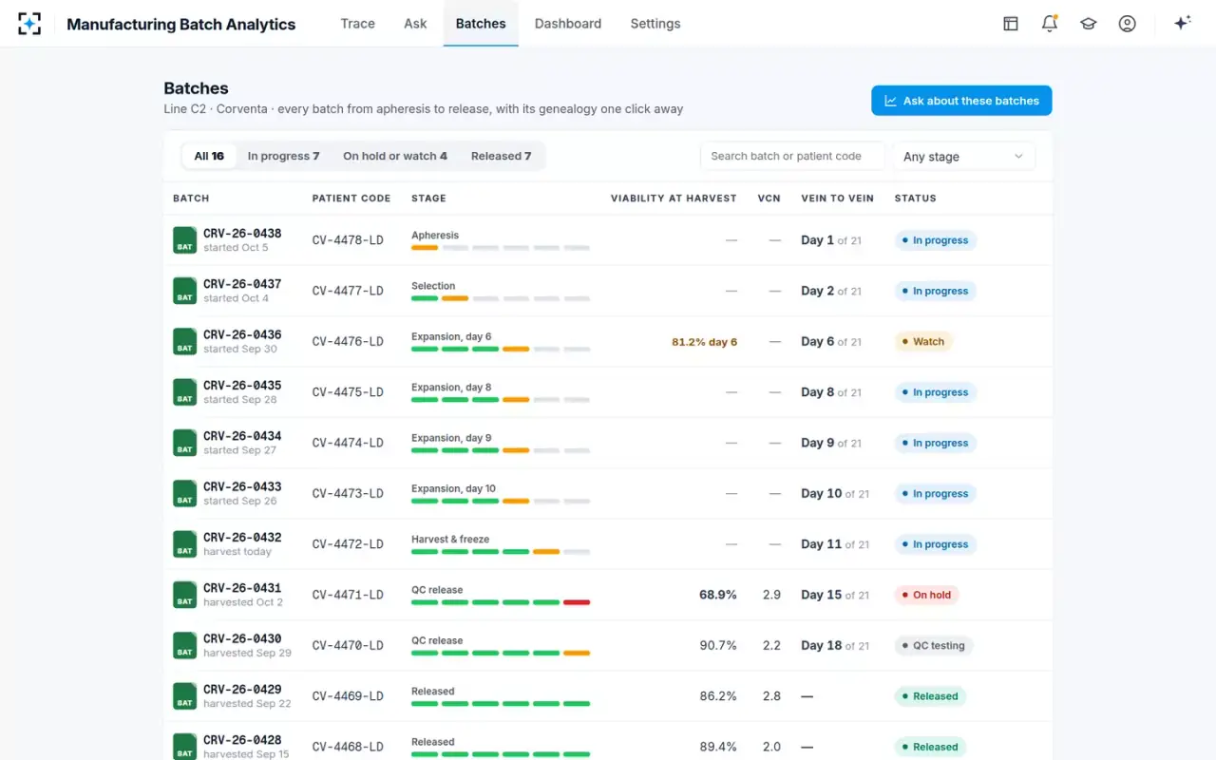Click the Watch status badge

click(x=922, y=342)
